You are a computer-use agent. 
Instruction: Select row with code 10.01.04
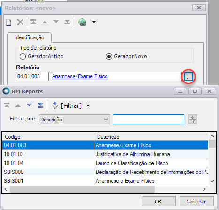[x=48, y=163]
